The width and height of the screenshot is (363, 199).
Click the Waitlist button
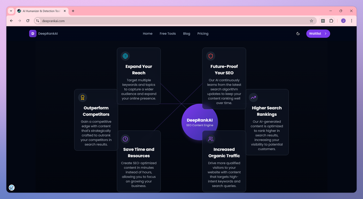(318, 34)
